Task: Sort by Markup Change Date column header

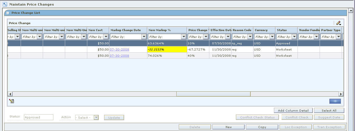Action: pos(128,30)
